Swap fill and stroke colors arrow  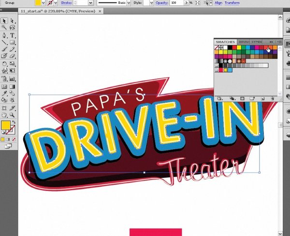point(13,122)
